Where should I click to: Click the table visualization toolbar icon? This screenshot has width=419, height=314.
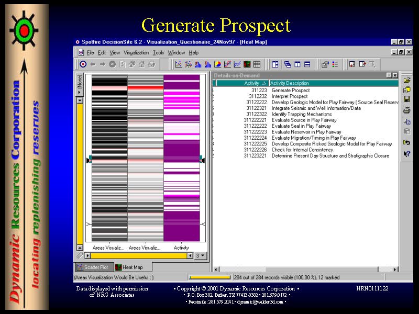click(257, 64)
